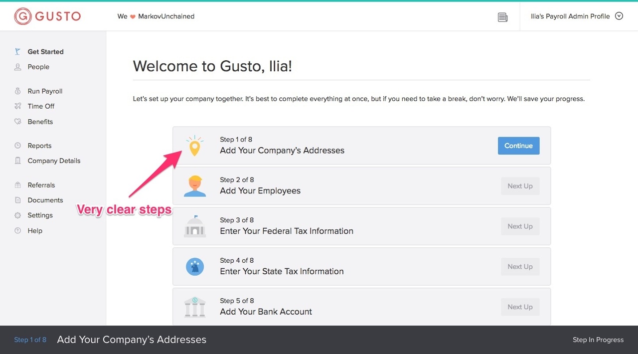The width and height of the screenshot is (638, 354).
Task: Click Next Up for Add Your Employees
Action: [520, 186]
